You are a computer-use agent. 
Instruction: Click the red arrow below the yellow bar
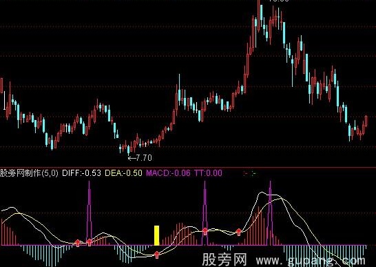tap(156, 255)
